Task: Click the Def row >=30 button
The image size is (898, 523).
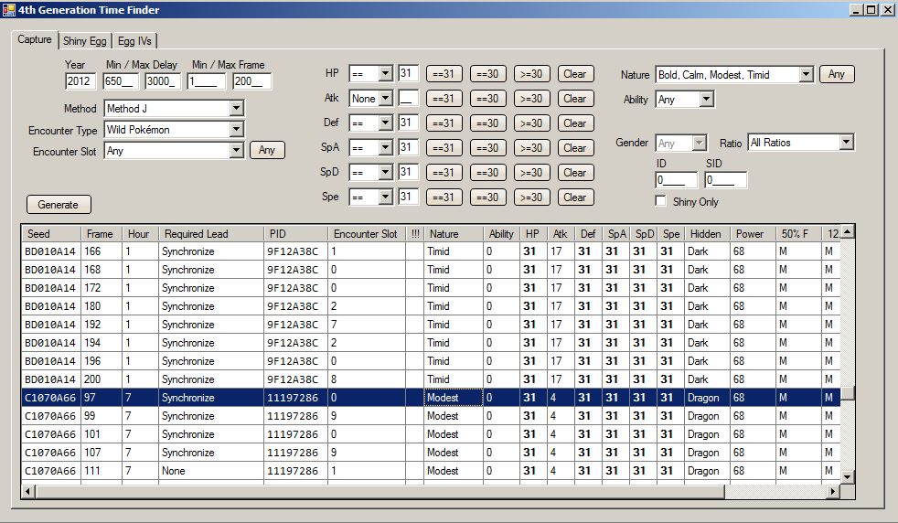Action: click(x=531, y=123)
